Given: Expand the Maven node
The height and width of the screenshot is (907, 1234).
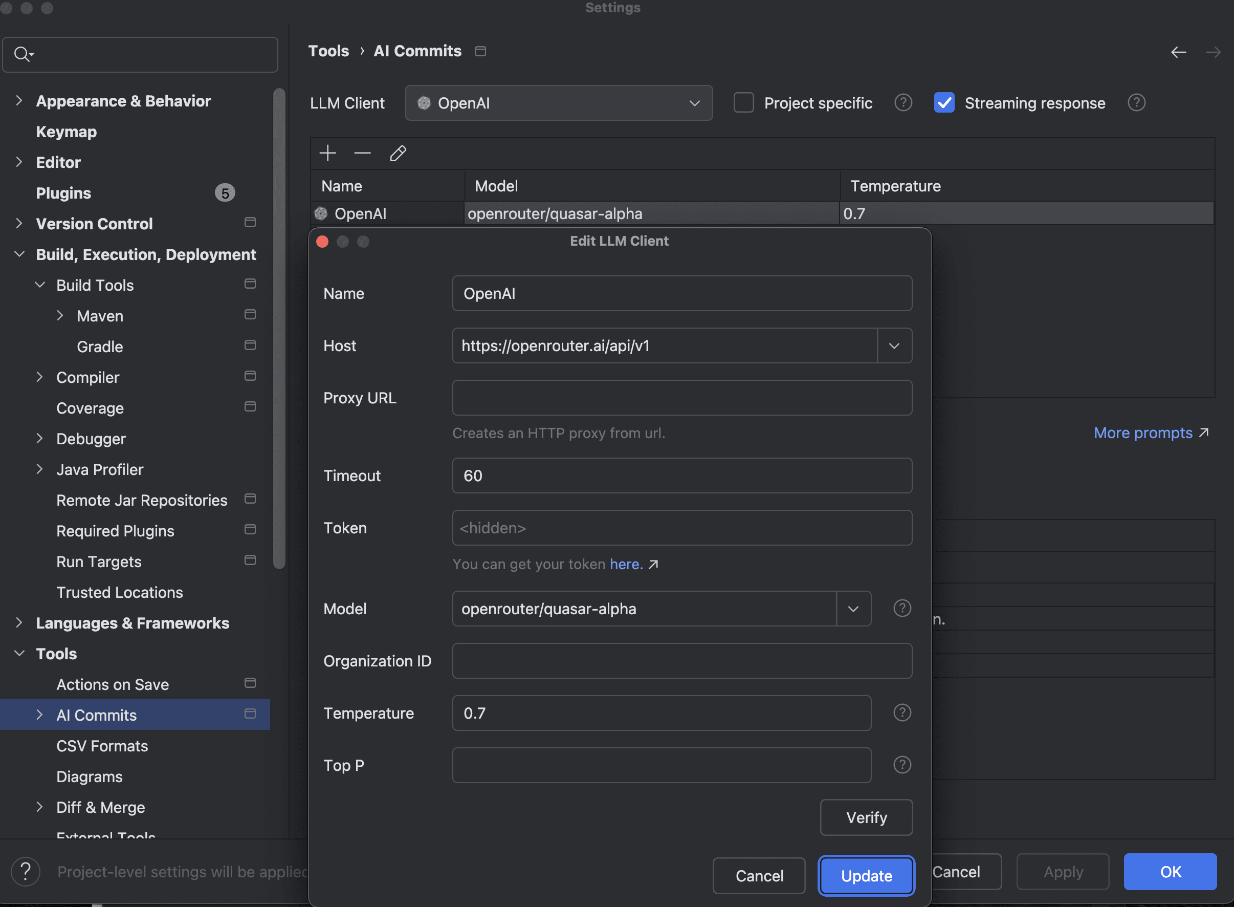Looking at the screenshot, I should [60, 316].
